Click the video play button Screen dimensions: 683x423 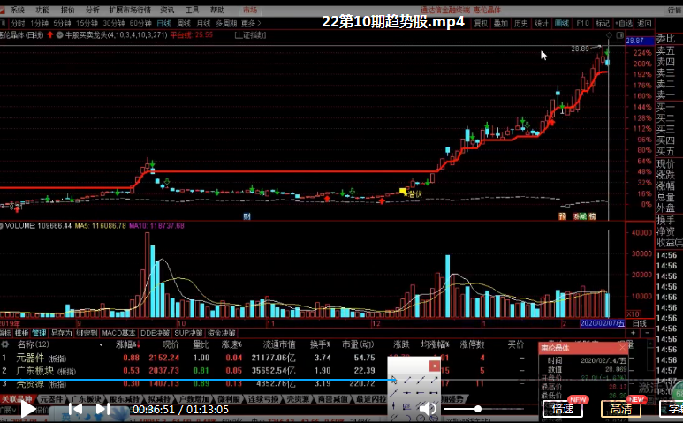pyautogui.click(x=29, y=409)
